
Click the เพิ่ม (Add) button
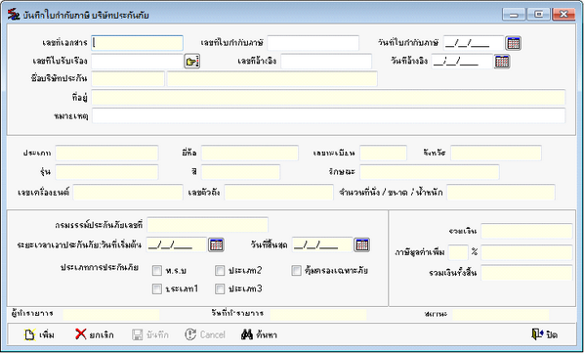pyautogui.click(x=39, y=334)
